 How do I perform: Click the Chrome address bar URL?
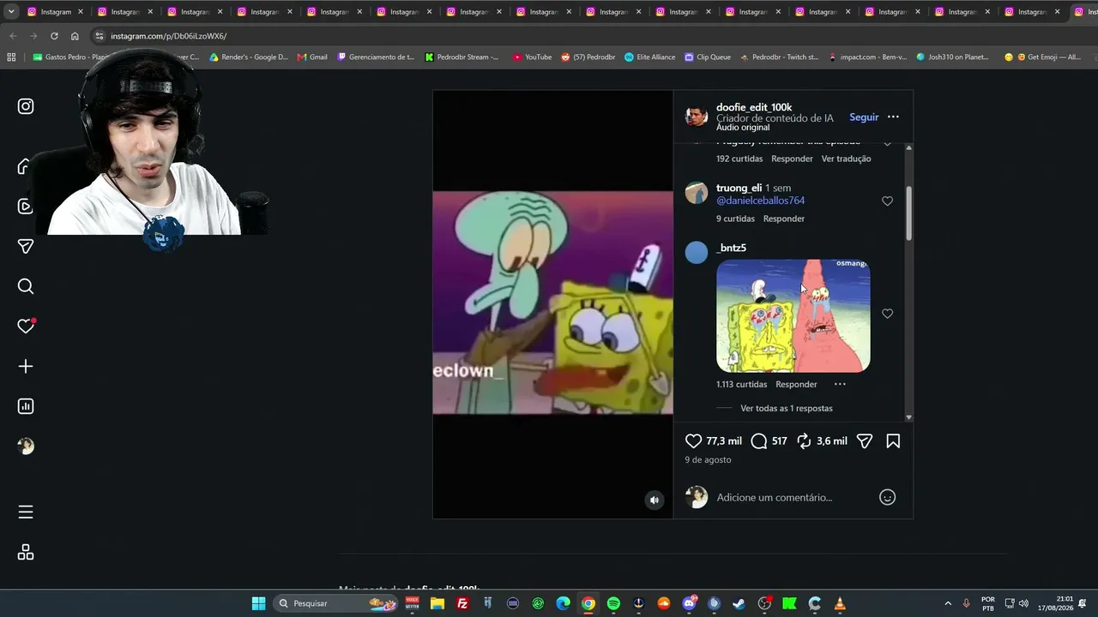pos(169,36)
